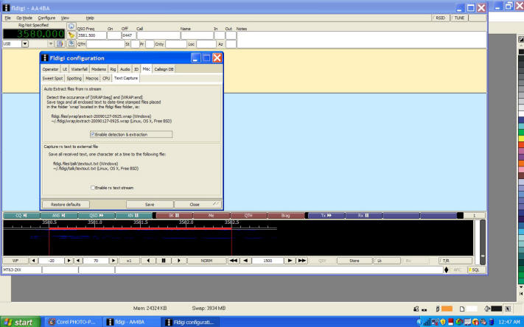Screen dimensions: 524x327
Task: Click the Tx macro button
Action: tap(326, 216)
